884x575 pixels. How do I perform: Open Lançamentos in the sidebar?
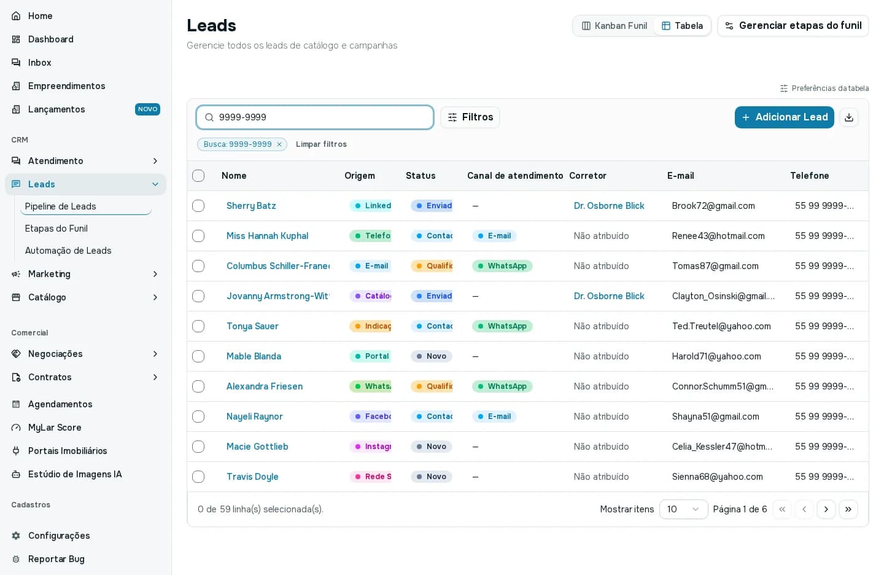[x=86, y=109]
